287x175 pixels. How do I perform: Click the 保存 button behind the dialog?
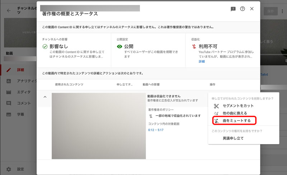click(270, 11)
